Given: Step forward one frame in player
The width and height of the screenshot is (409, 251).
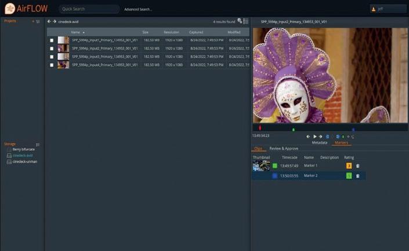Looking at the screenshot, I should (321, 136).
